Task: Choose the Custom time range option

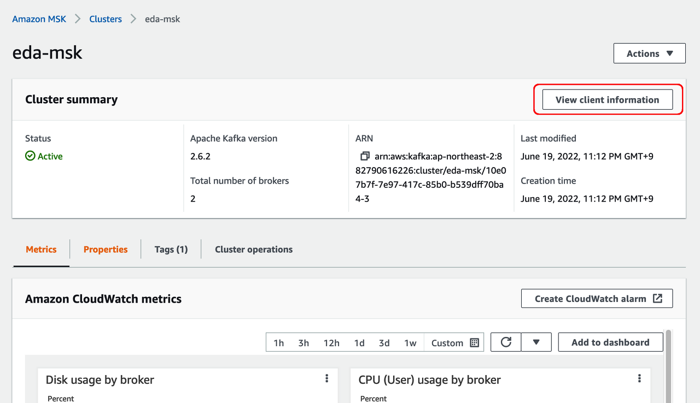Action: [x=454, y=343]
